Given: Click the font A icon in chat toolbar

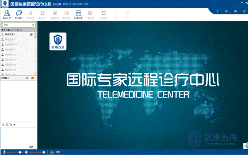Looking at the screenshot, I should [3, 125].
